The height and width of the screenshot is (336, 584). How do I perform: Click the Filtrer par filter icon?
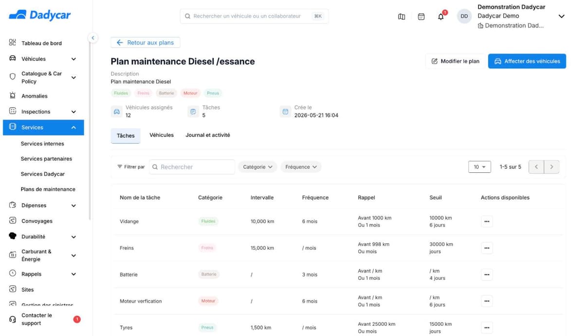(x=120, y=167)
